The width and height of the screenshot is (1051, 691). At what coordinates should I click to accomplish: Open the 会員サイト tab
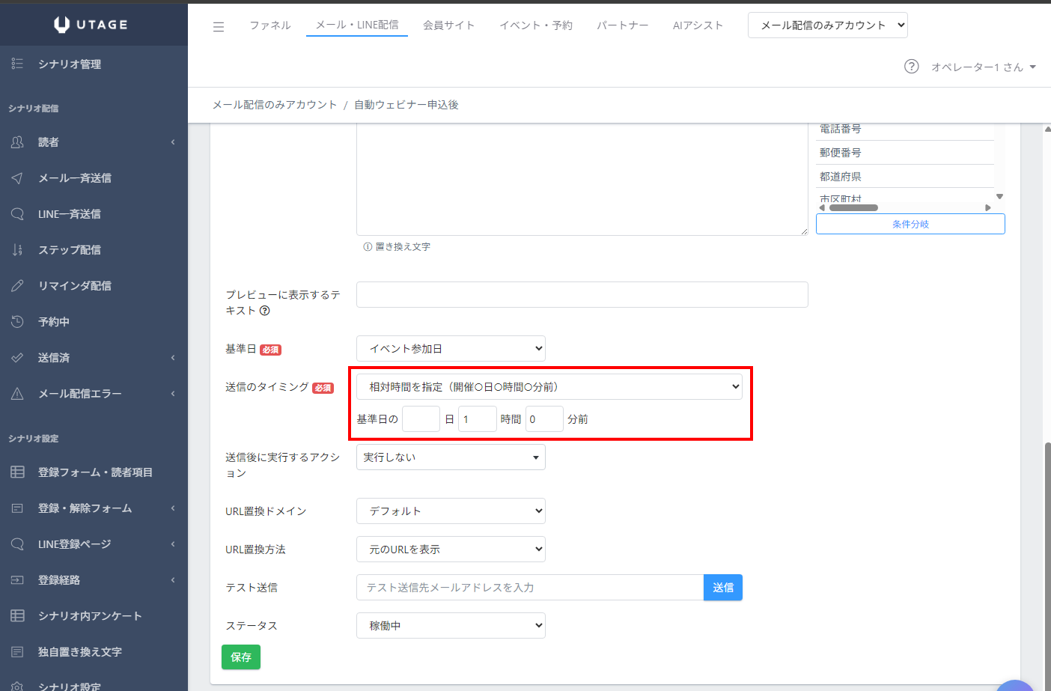[448, 25]
